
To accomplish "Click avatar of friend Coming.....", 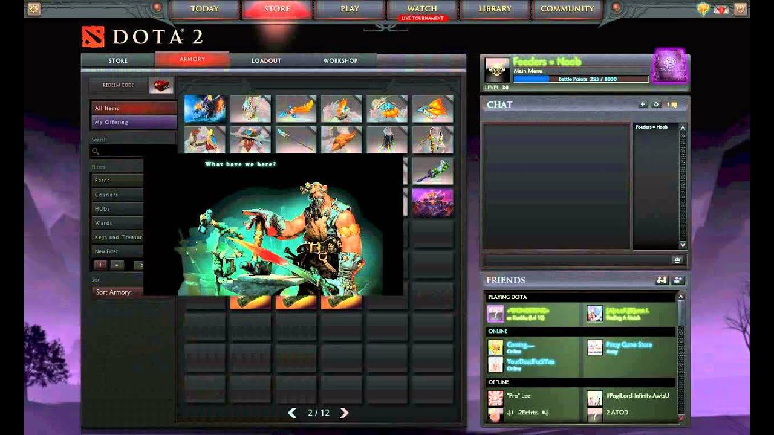I will tap(496, 347).
